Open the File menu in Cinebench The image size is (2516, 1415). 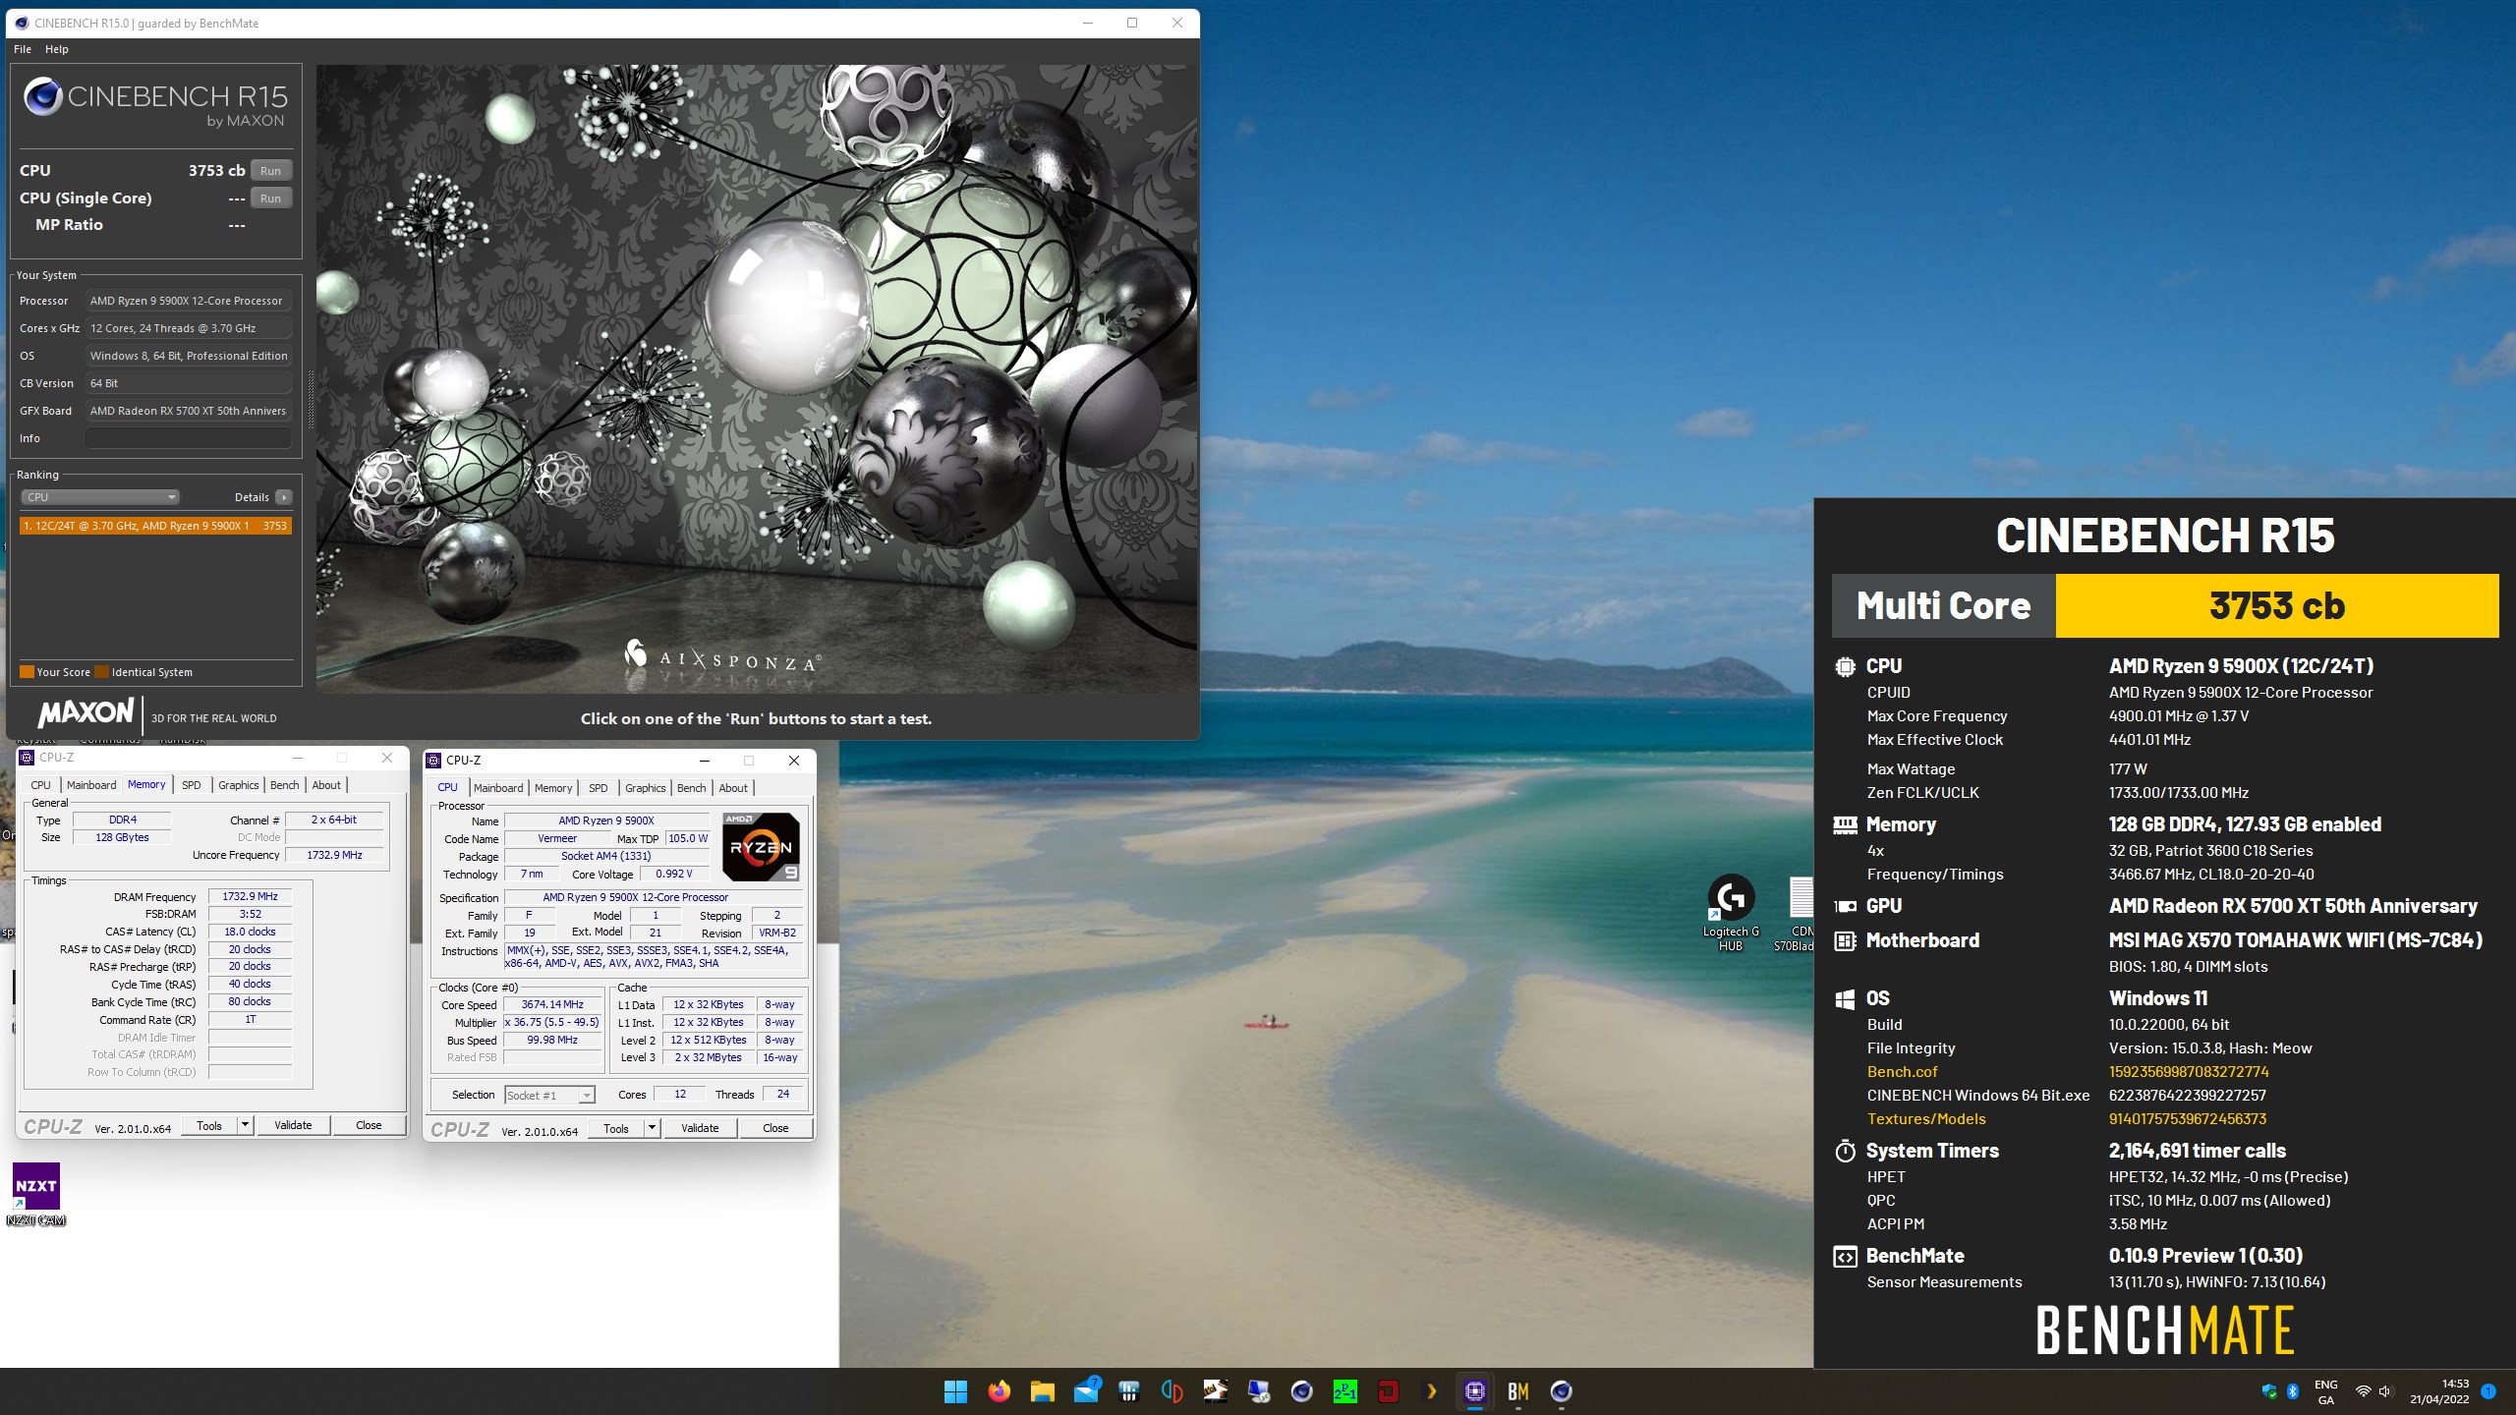23,49
